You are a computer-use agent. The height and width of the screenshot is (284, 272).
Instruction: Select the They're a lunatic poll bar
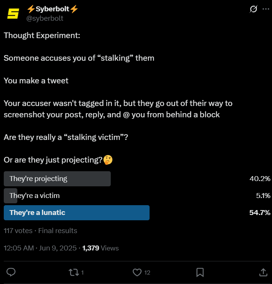click(76, 213)
